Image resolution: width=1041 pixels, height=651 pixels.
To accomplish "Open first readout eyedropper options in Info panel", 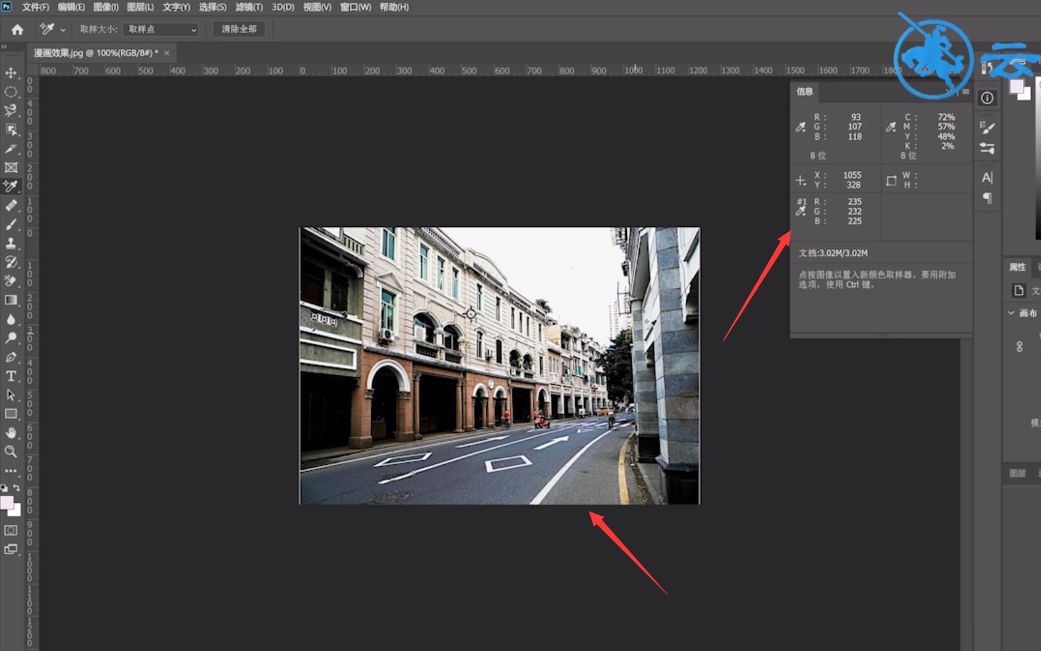I will 801,127.
